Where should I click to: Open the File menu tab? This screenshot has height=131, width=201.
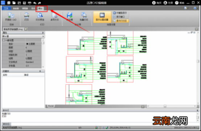[6, 8]
